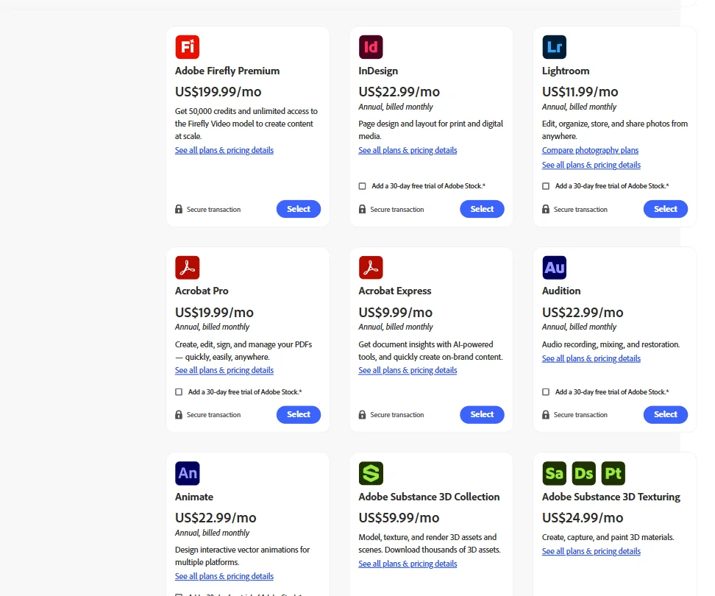This screenshot has height=596, width=715.
Task: Click the Substance 3D Sampler (Sa) icon
Action: click(554, 473)
